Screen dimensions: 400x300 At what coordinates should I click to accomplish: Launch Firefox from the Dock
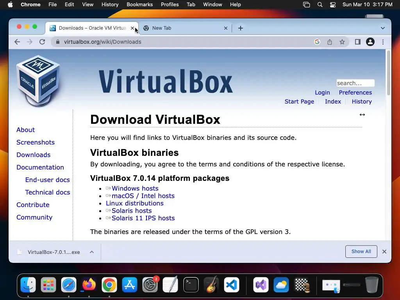pyautogui.click(x=89, y=285)
